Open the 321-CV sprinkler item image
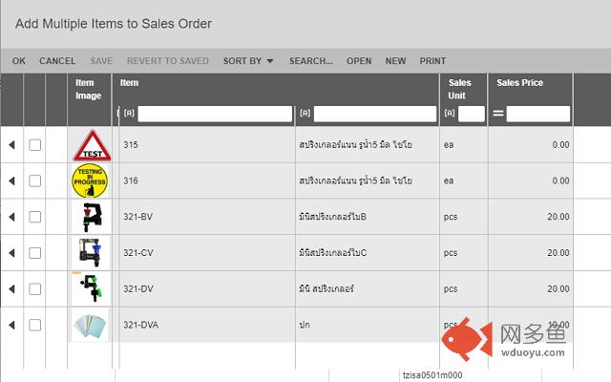The image size is (611, 382). (91, 252)
